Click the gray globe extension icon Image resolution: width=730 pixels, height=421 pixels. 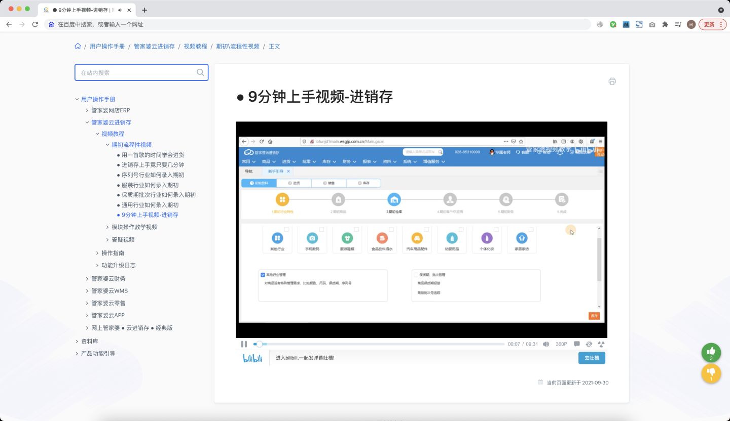[600, 24]
